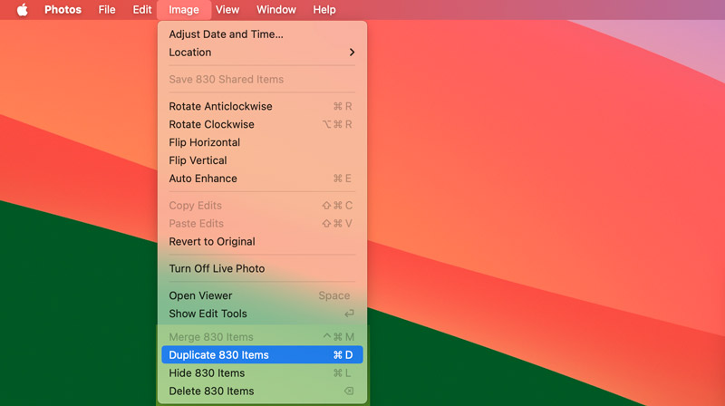Select Paste Edits entry

[x=262, y=223]
